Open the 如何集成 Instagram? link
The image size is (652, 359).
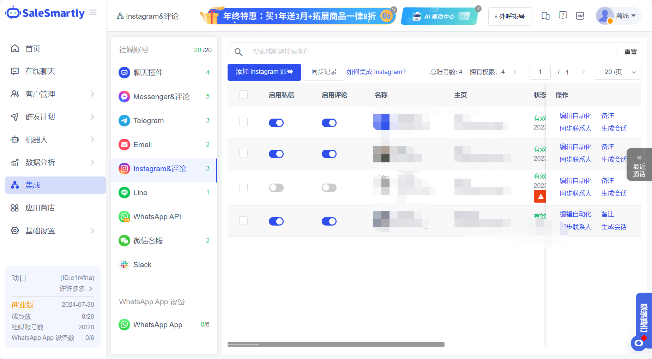(x=376, y=72)
